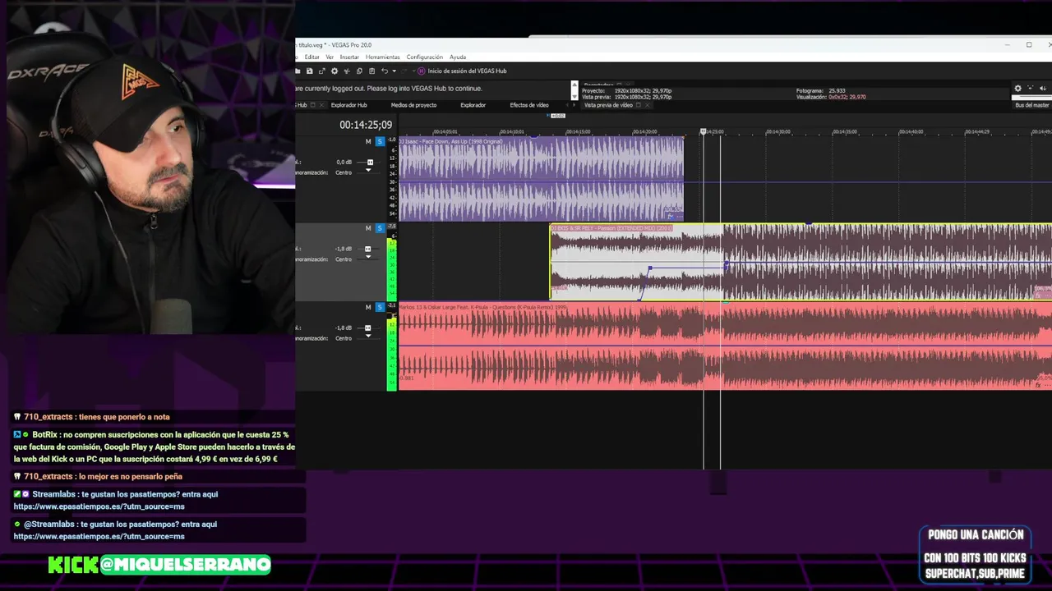Click pan slider of second track
Viewport: 1052px width, 591px height.
point(368,259)
